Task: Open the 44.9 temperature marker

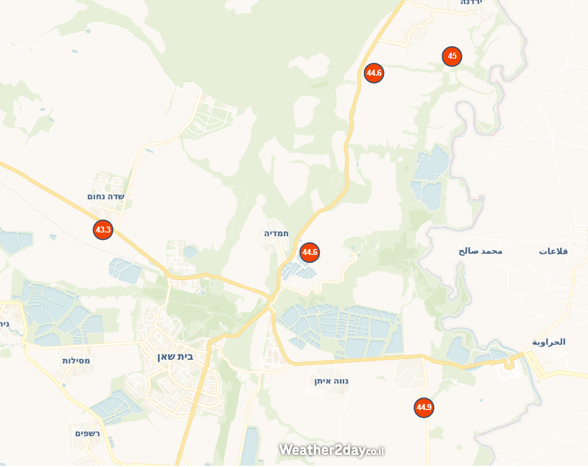Action: coord(424,408)
